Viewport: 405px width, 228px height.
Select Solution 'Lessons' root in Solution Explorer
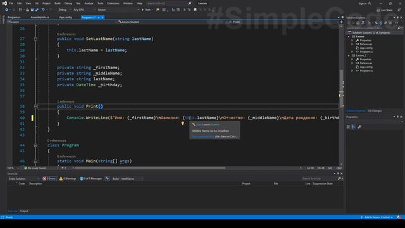(x=371, y=33)
